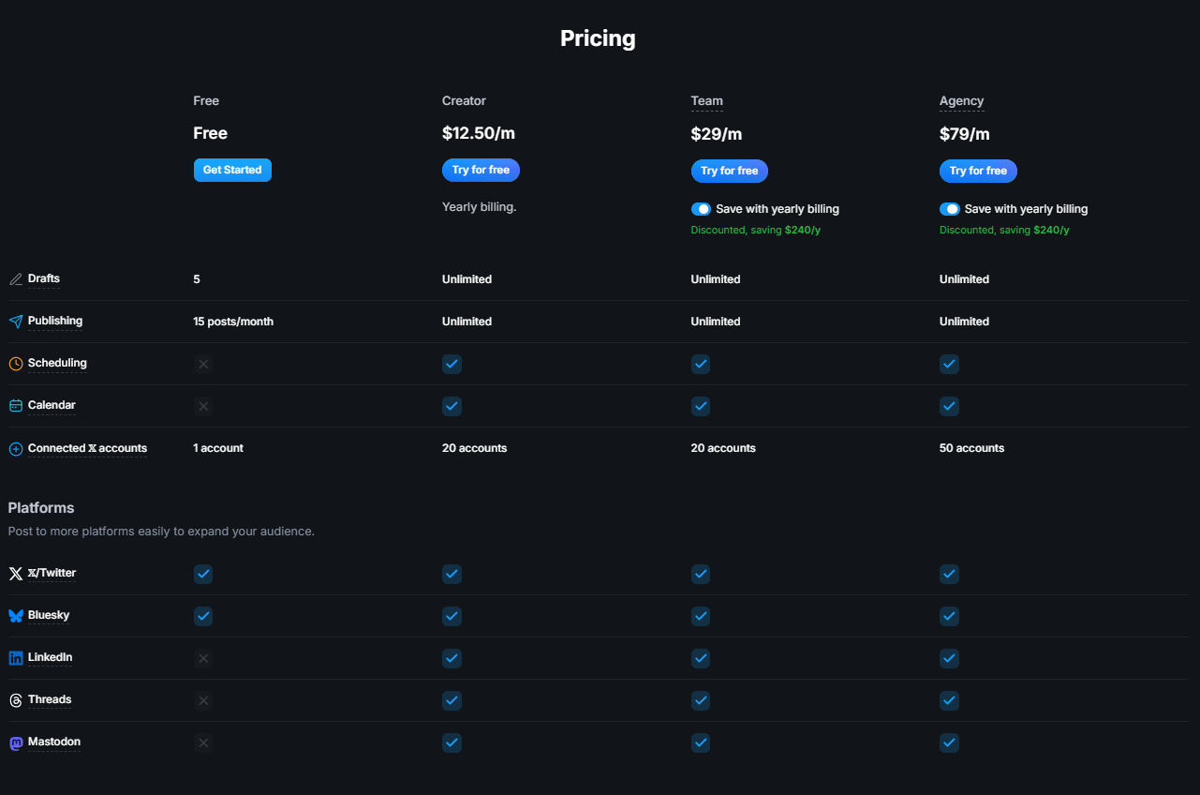
Task: Toggle yearly billing for the Agency plan
Action: point(950,209)
